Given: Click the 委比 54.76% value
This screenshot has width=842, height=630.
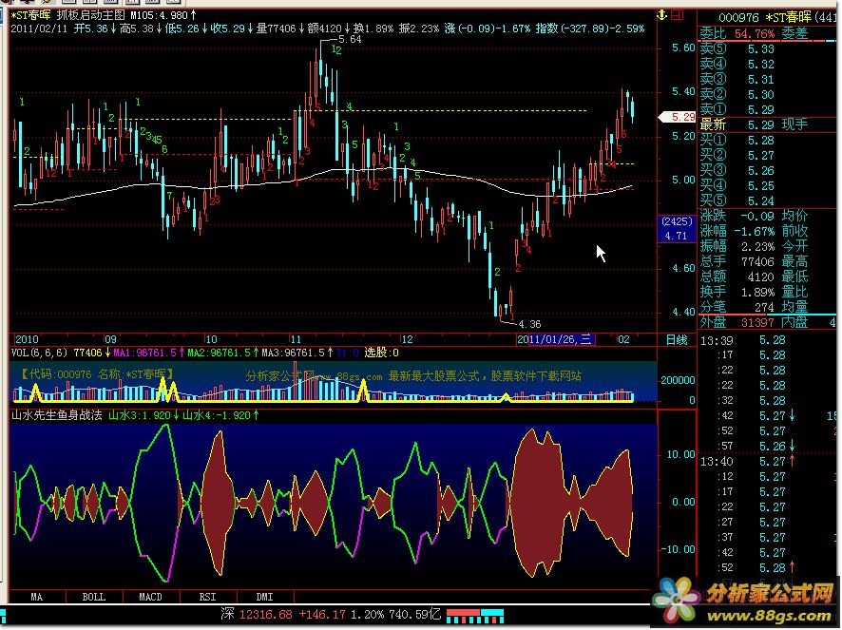Looking at the screenshot, I should coord(755,34).
